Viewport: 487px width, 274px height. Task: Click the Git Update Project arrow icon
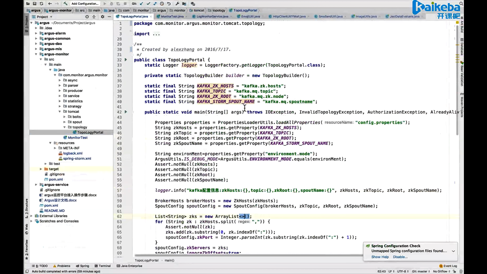142,4
